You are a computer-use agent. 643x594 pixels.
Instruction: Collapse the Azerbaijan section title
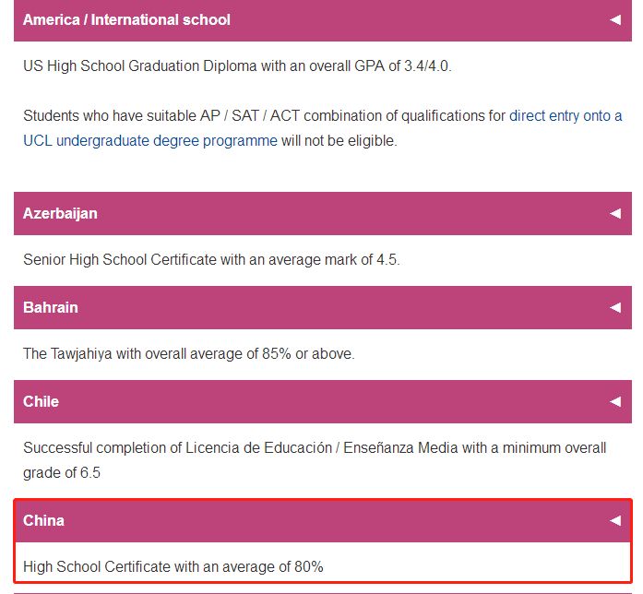tap(60, 213)
